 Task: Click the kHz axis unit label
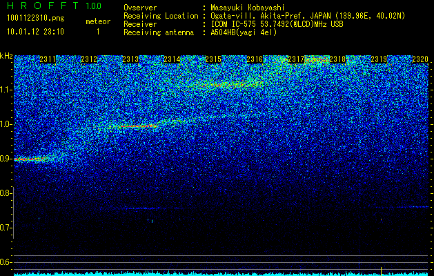pyautogui.click(x=6, y=56)
